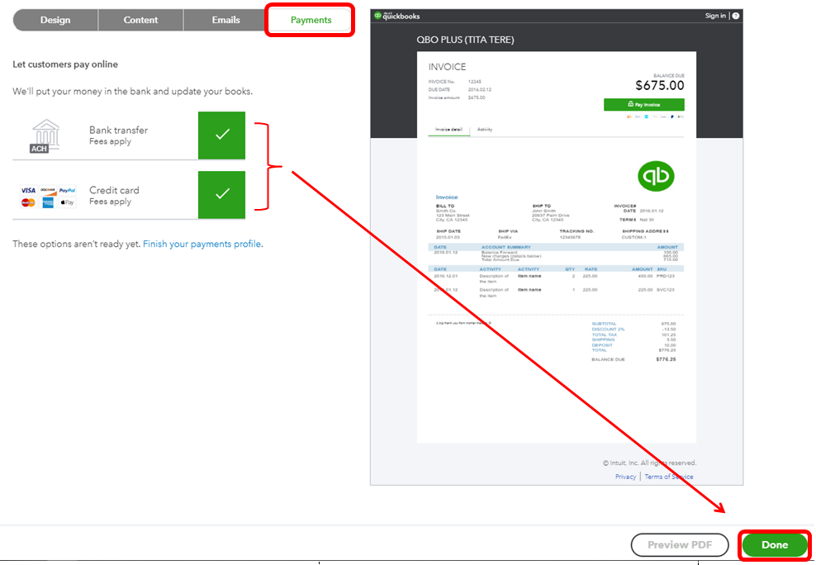Image resolution: width=816 pixels, height=565 pixels.
Task: Click the PayPal logo
Action: click(x=67, y=191)
